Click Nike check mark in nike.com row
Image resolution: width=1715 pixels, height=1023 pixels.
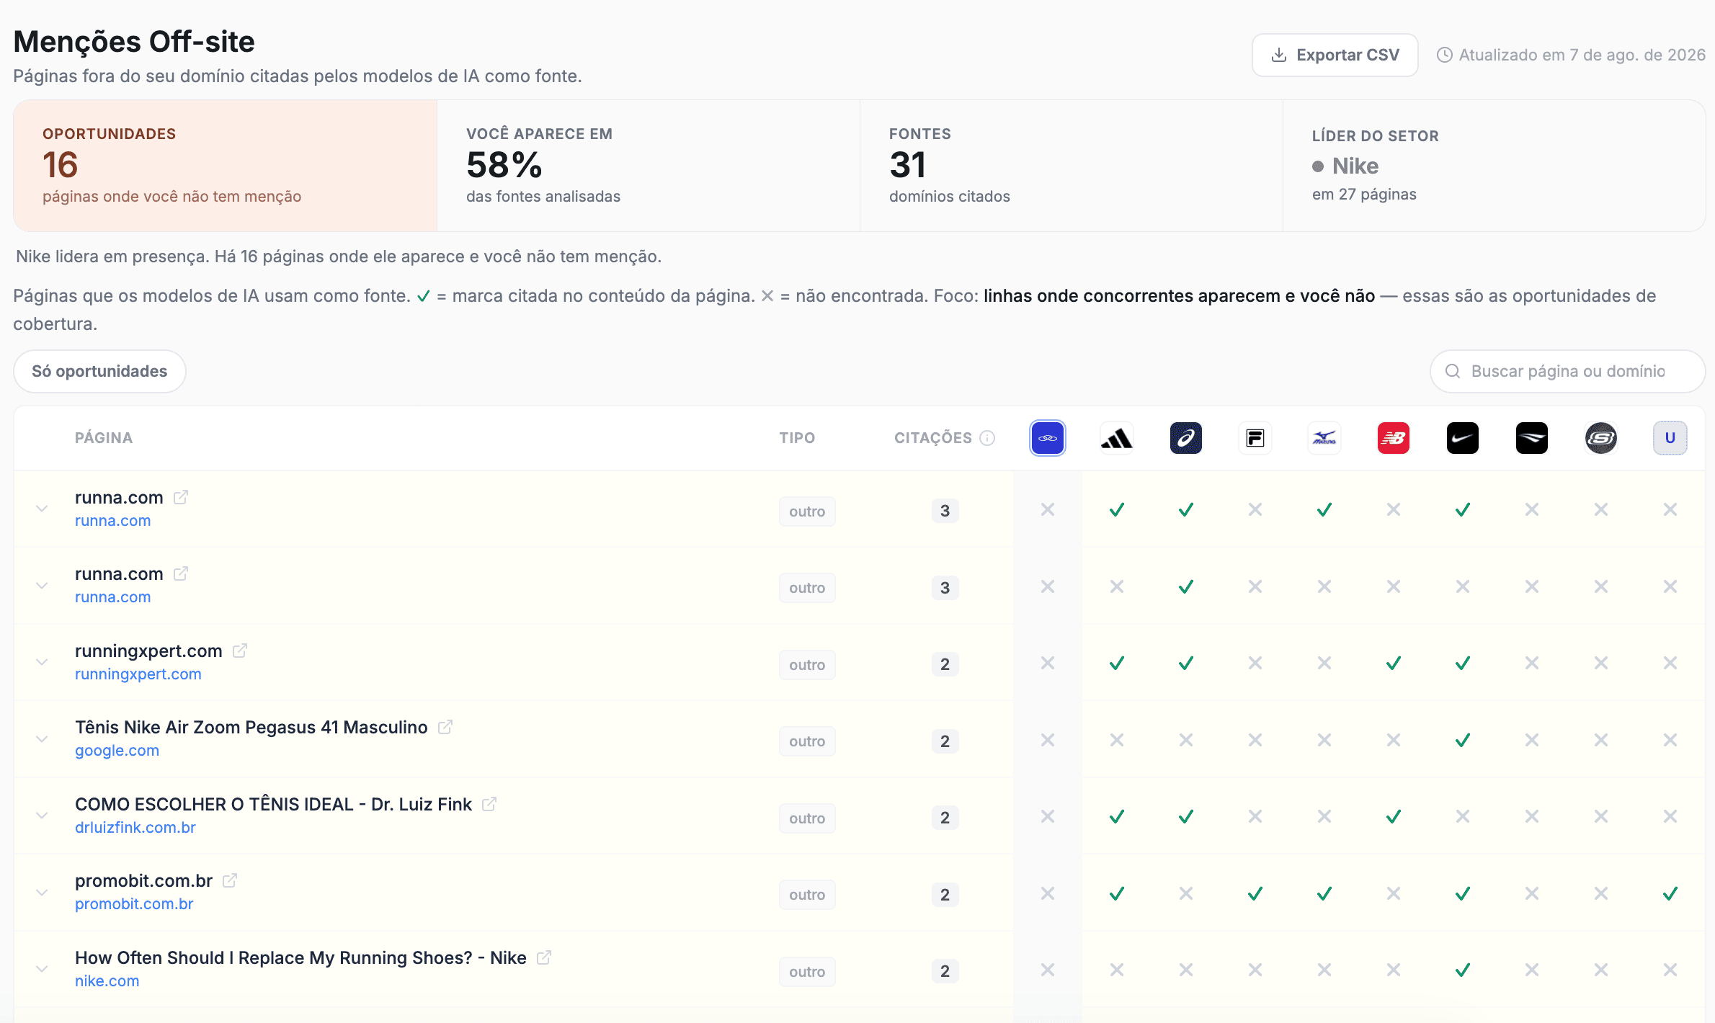[x=1463, y=970]
